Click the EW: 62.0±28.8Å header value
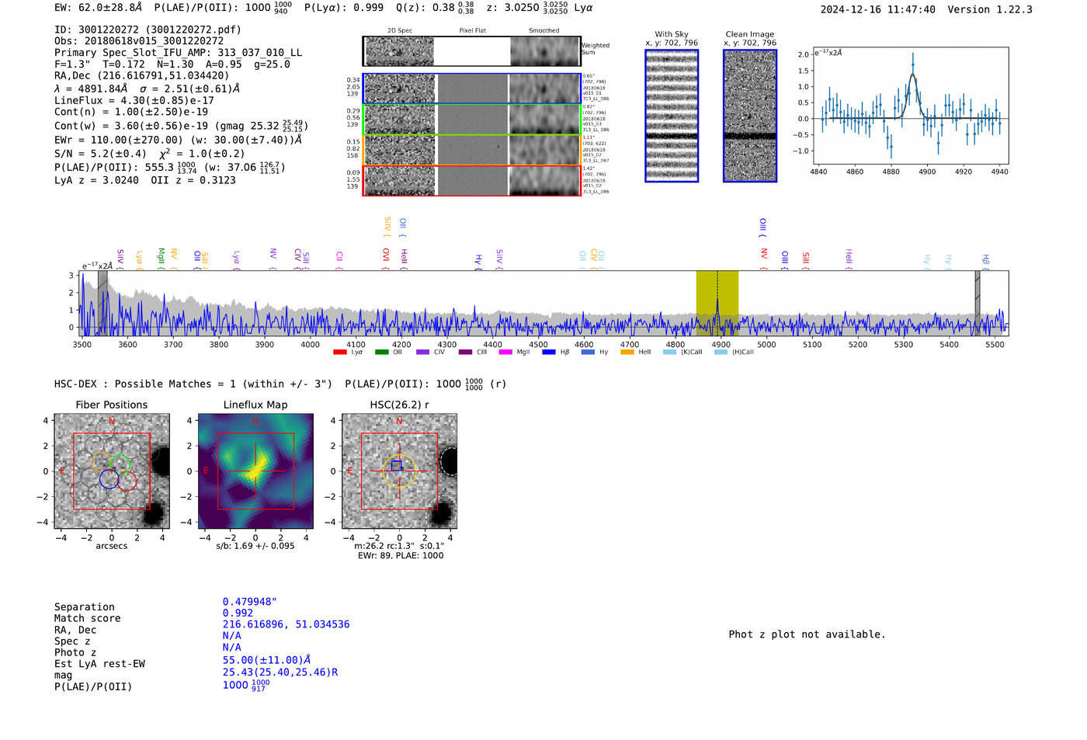 click(99, 8)
